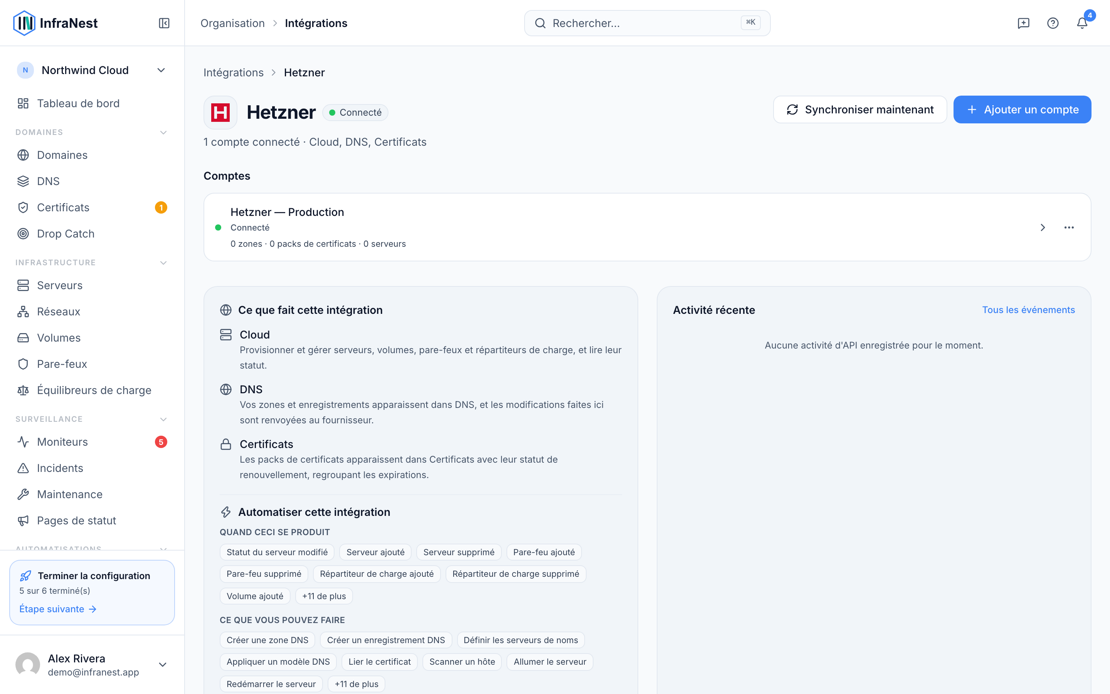This screenshot has width=1110, height=694.
Task: Click the Réseaux network icon
Action: point(23,312)
